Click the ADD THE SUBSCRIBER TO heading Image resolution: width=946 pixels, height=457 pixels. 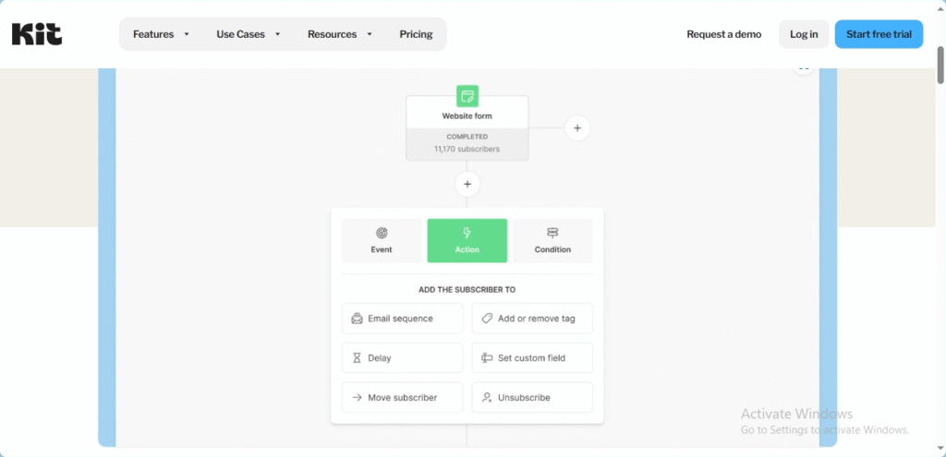point(467,289)
